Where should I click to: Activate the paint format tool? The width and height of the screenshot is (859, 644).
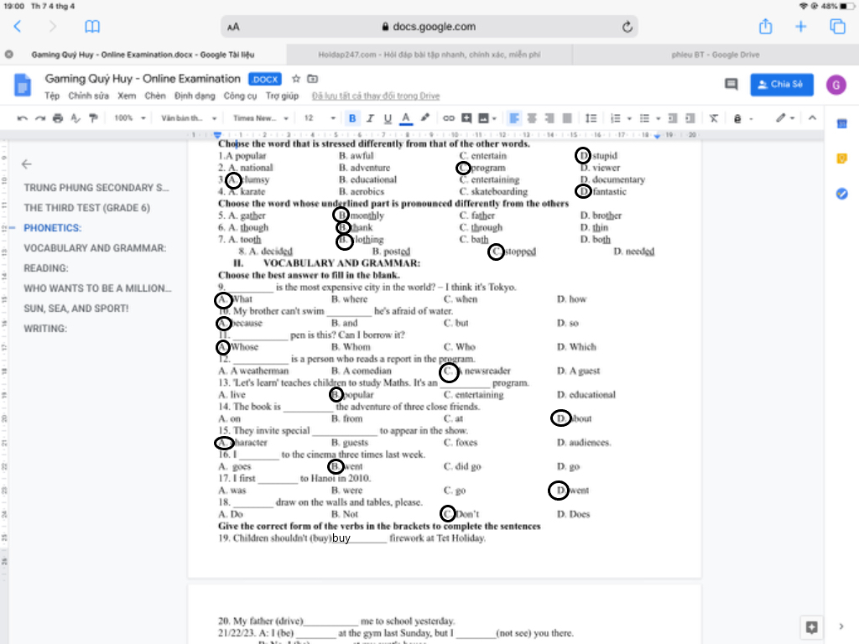[94, 118]
